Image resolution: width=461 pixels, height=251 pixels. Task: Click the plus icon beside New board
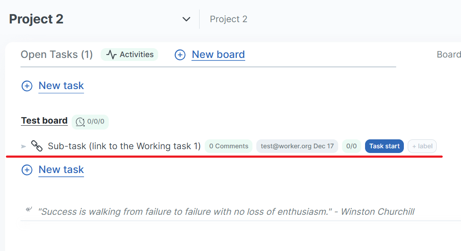coord(180,55)
